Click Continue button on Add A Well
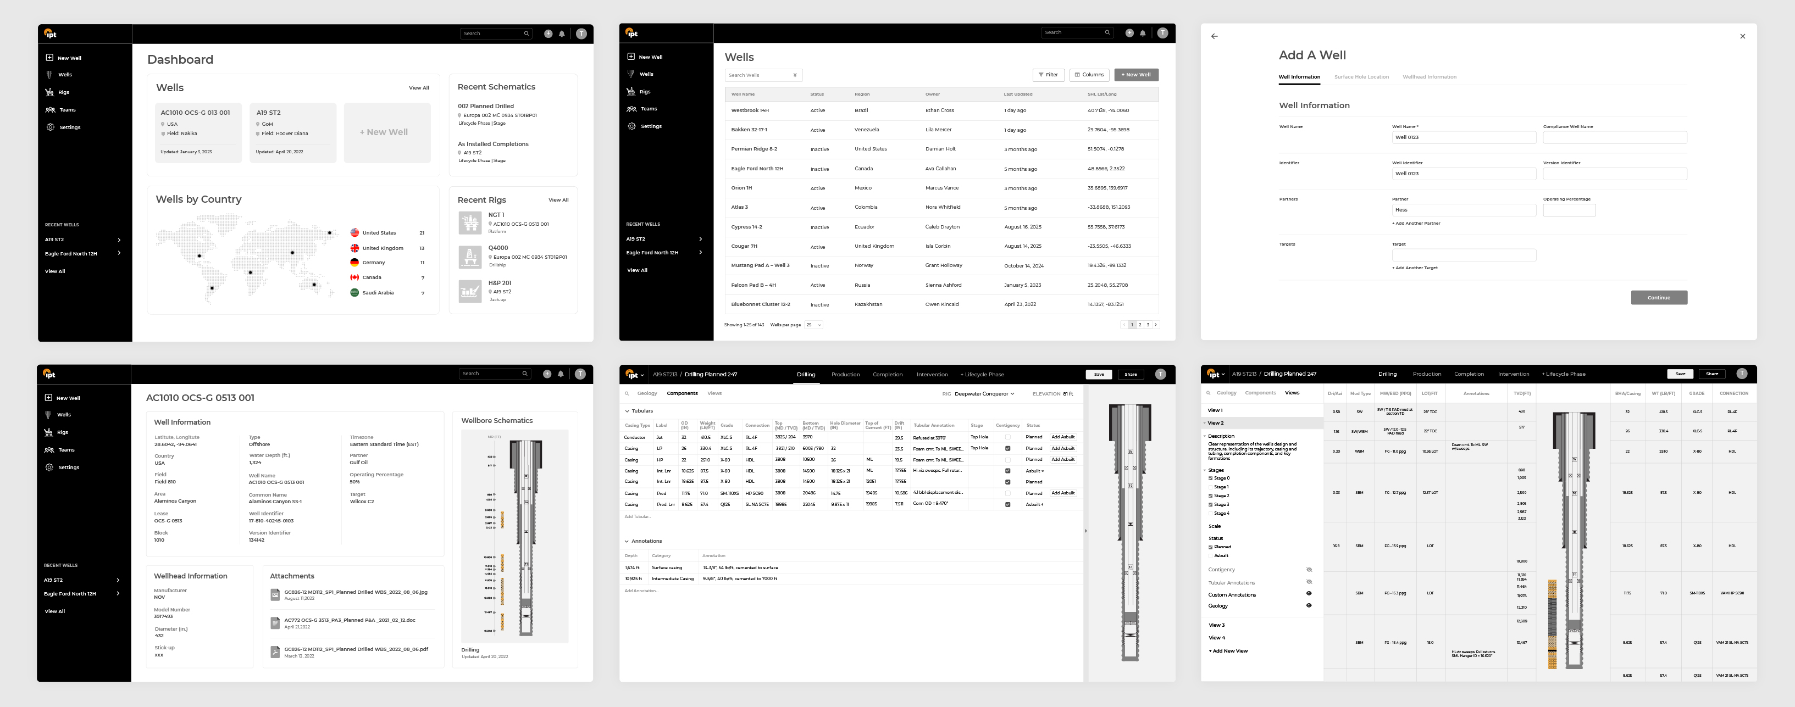Viewport: 1795px width, 707px height. click(1659, 297)
